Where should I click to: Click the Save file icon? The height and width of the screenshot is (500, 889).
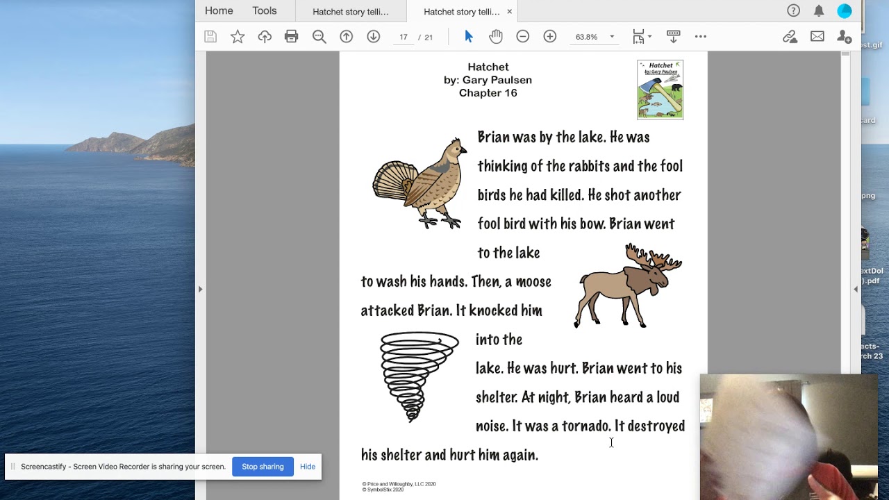tap(210, 37)
